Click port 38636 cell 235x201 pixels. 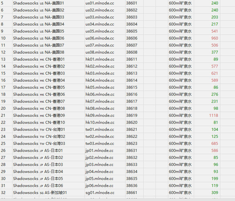coord(132,185)
